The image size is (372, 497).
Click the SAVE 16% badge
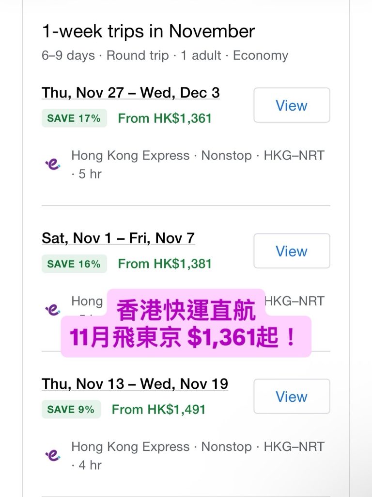(74, 264)
